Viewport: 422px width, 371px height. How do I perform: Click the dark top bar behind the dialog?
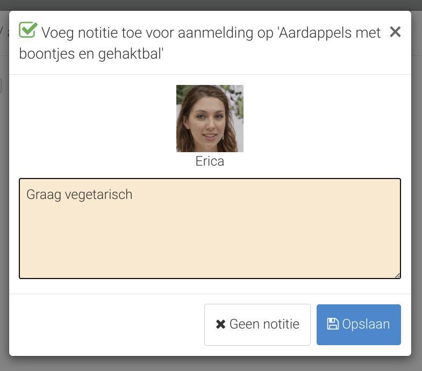[210, 5]
